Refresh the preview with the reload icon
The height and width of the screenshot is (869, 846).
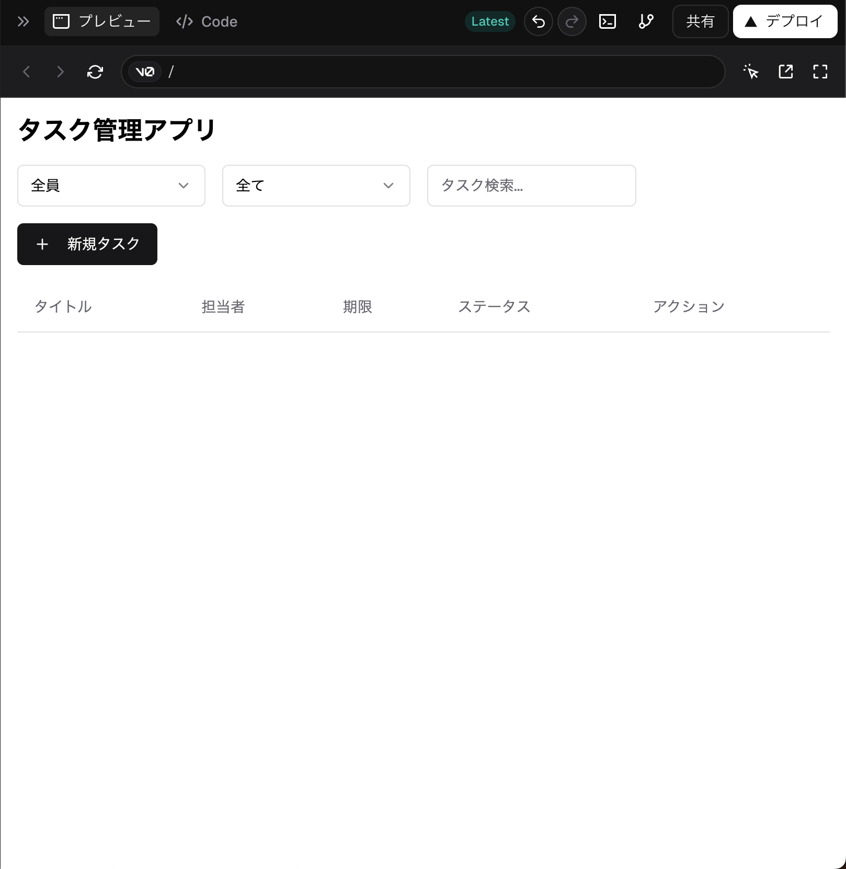95,72
